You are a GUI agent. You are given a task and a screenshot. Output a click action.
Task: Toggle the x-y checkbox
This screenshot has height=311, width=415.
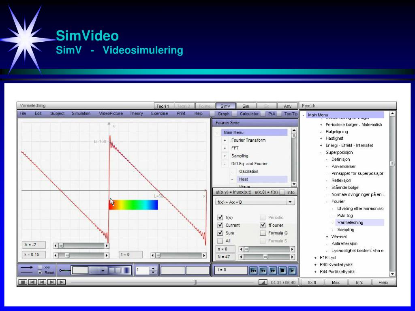40,267
